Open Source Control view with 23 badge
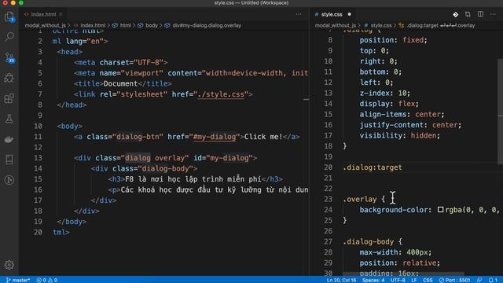This screenshot has width=503, height=283. click(9, 57)
